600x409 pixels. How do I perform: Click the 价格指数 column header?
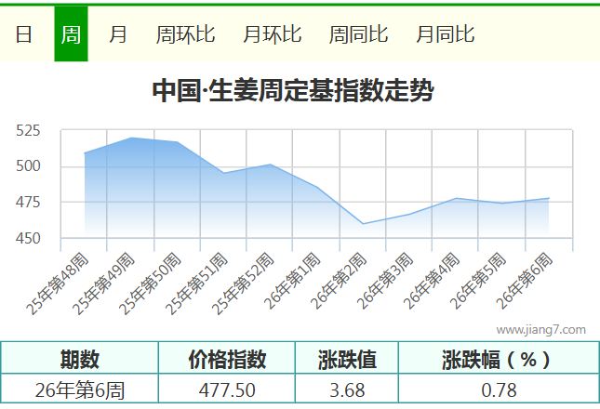coord(227,360)
